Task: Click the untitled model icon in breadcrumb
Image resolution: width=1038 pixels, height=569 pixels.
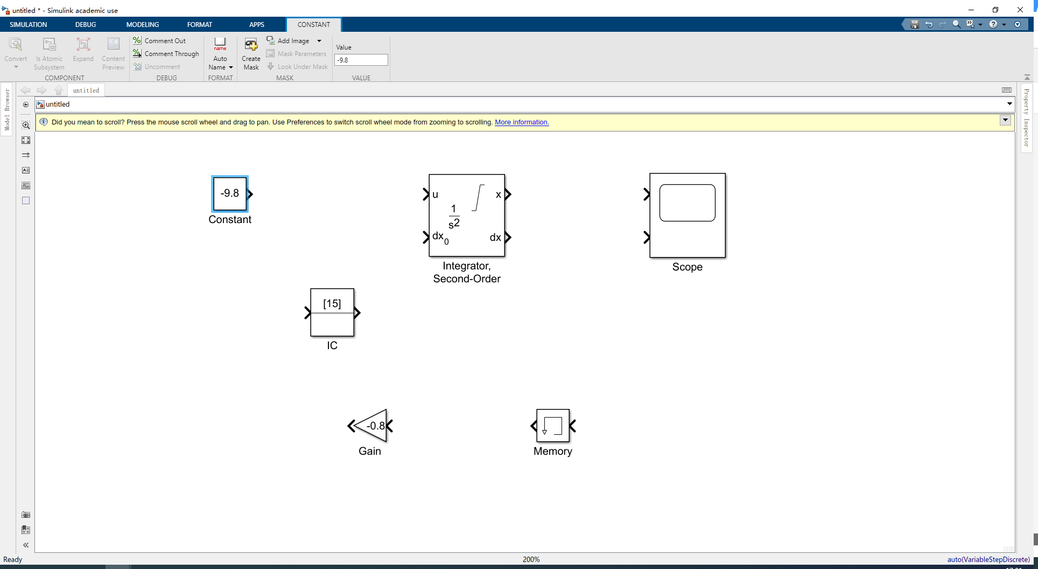Action: pyautogui.click(x=40, y=105)
